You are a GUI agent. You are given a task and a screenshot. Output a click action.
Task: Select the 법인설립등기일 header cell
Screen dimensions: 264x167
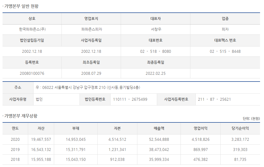pos(32,40)
